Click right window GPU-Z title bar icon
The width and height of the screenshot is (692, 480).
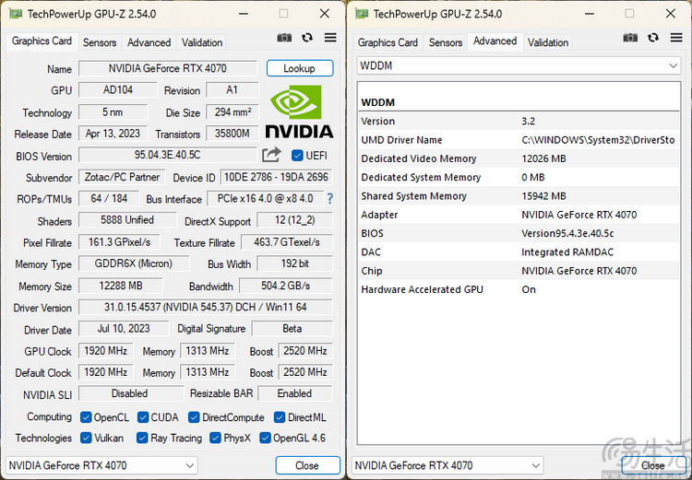pyautogui.click(x=362, y=14)
